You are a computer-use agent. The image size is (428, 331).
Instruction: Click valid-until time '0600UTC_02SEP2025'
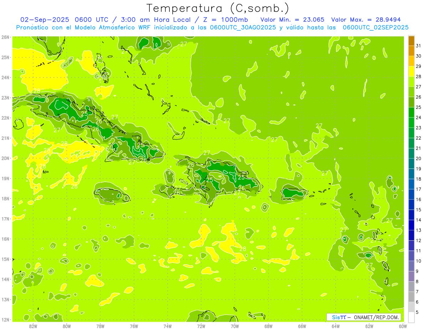[x=375, y=27]
